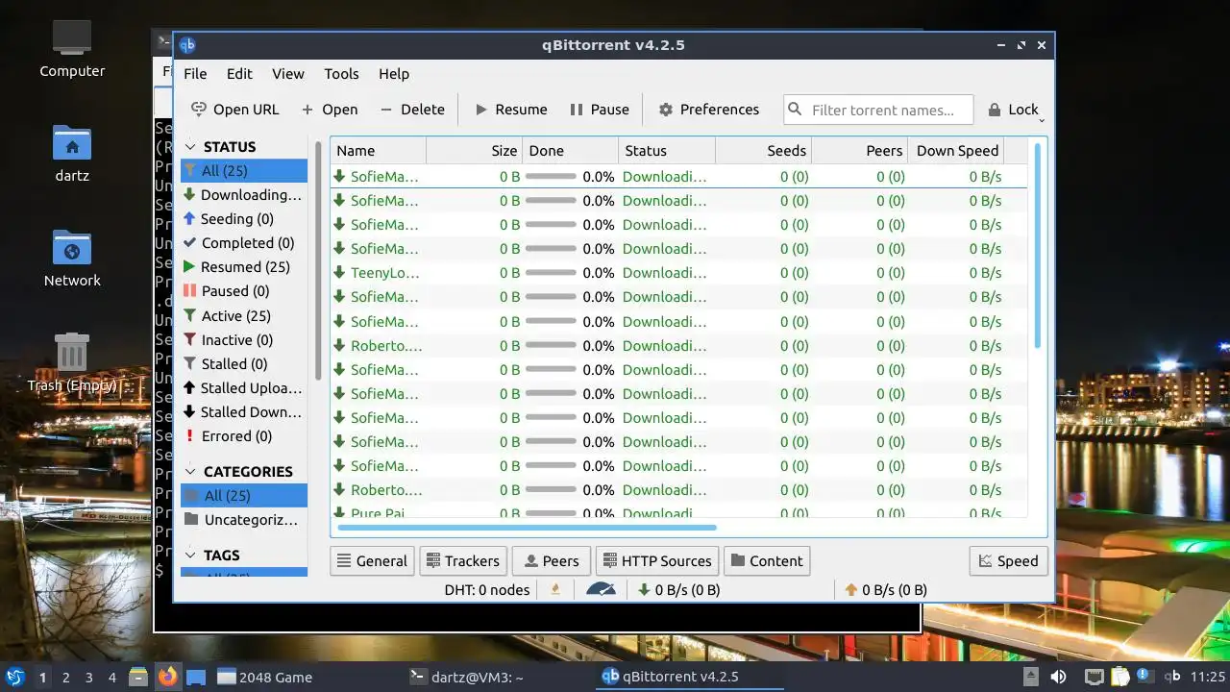Select status filter All (25)
This screenshot has width=1230, height=692.
point(244,171)
